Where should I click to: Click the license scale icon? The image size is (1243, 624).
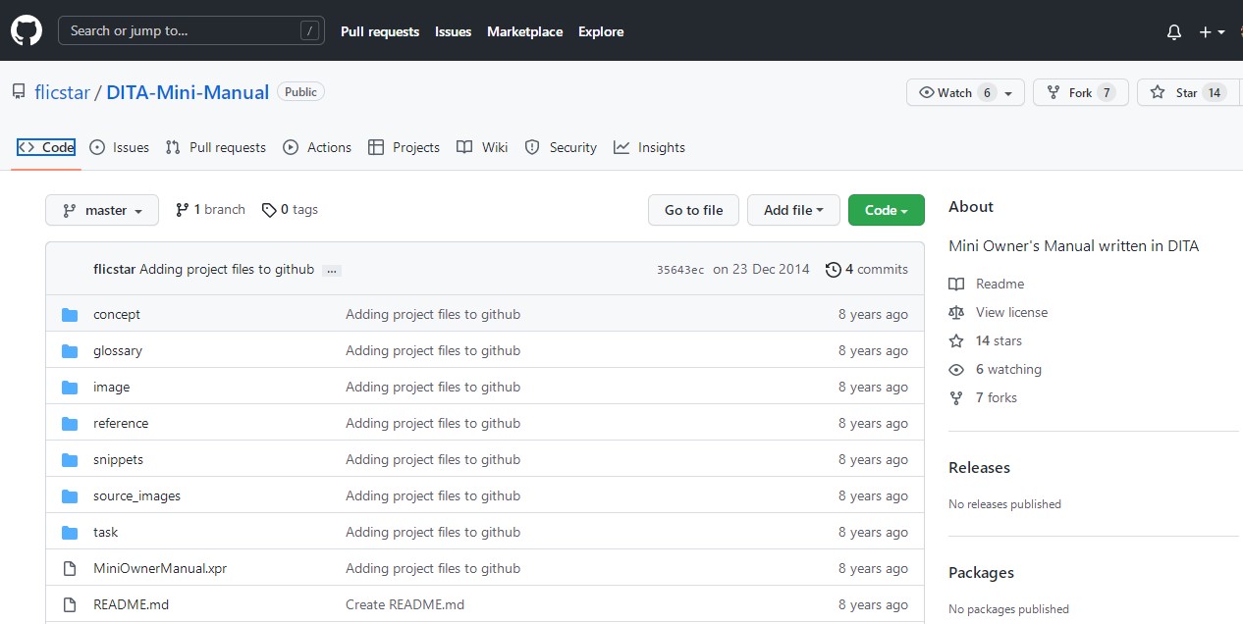point(956,312)
